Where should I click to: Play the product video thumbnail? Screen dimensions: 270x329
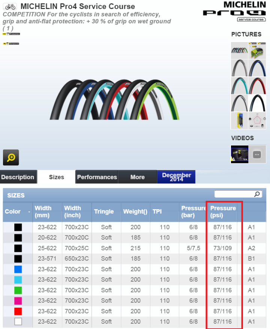(240, 154)
